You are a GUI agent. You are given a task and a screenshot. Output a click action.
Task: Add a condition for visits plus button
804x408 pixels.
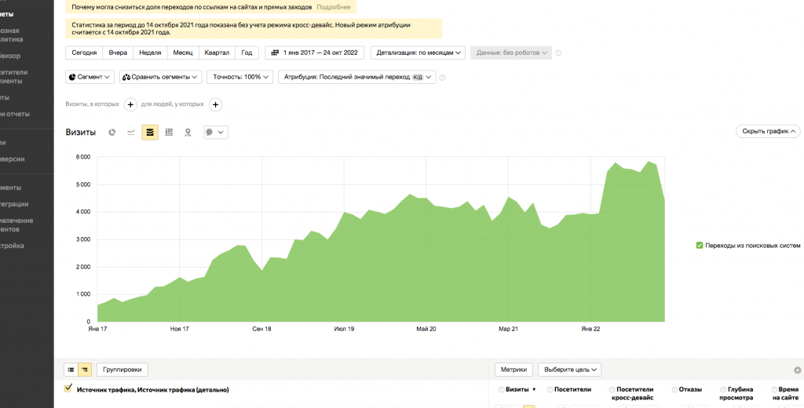click(130, 104)
